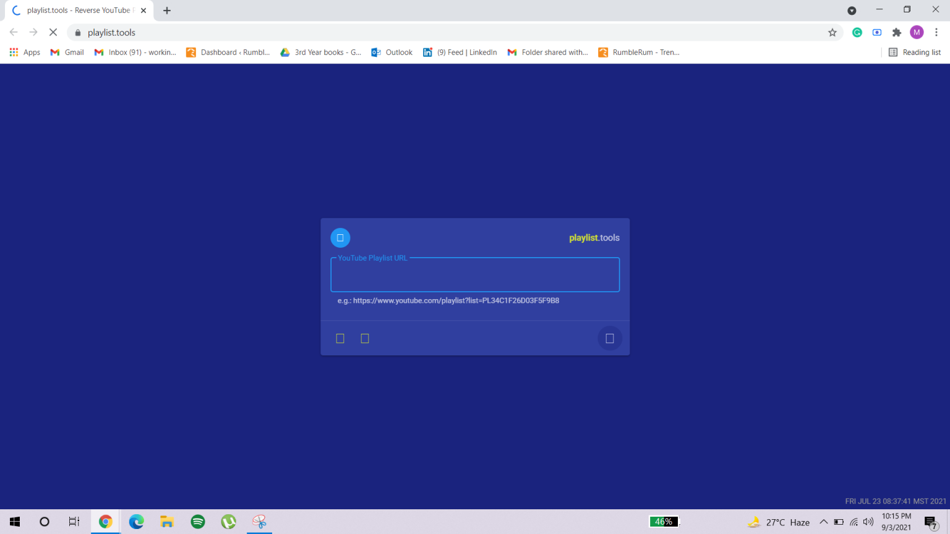Screen dimensions: 950x534
Task: Show hidden system tray icons
Action: point(824,522)
